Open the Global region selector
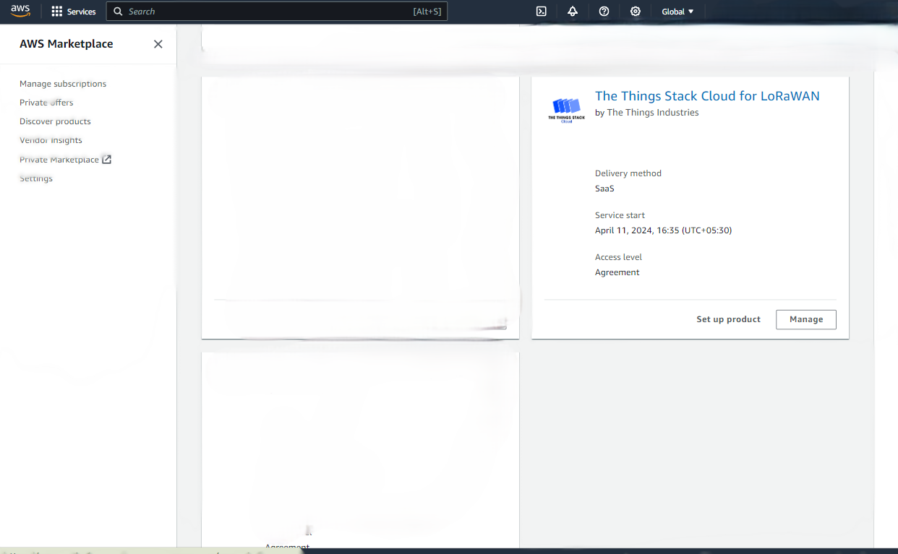Image resolution: width=898 pixels, height=554 pixels. [x=677, y=11]
